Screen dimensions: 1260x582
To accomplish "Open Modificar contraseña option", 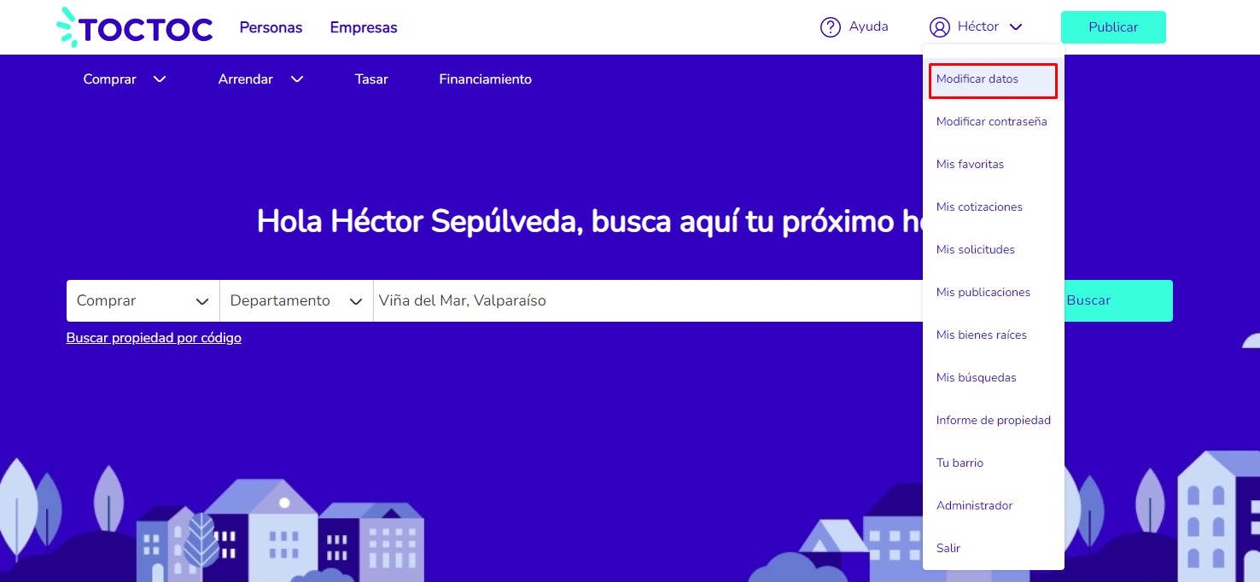I will 992,121.
